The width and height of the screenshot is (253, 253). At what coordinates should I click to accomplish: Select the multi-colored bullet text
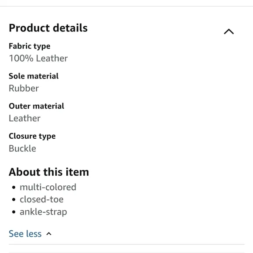[48, 187]
